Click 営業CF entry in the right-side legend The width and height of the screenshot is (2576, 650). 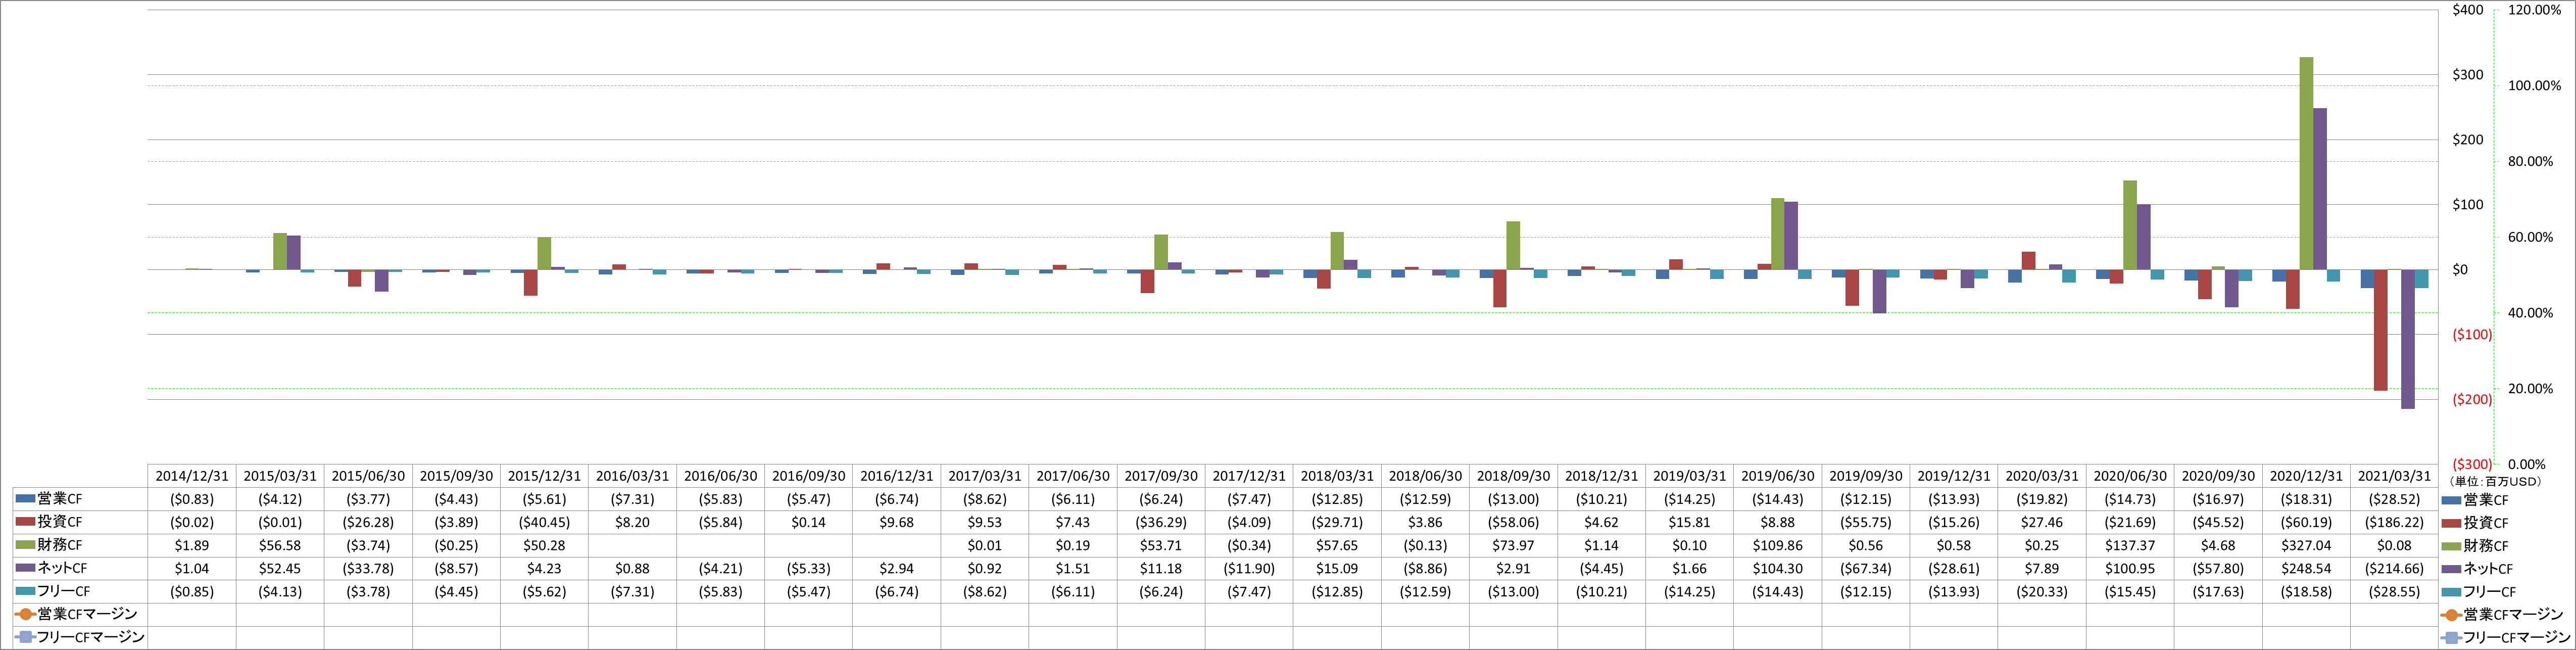[x=2475, y=500]
